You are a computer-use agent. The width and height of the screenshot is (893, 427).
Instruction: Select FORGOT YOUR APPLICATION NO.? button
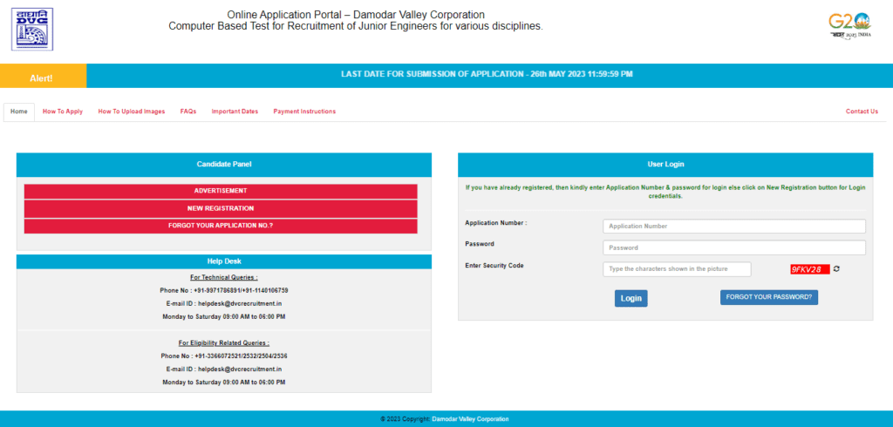coord(221,226)
